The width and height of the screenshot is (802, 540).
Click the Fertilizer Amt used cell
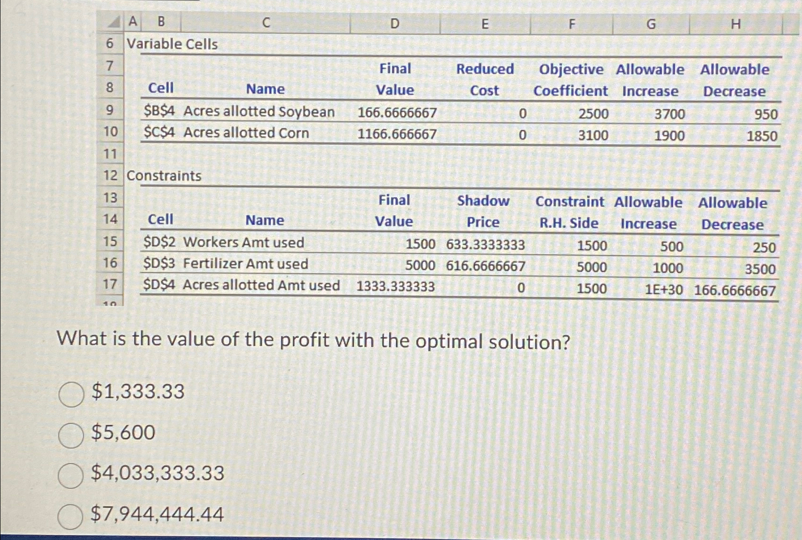[x=246, y=265]
